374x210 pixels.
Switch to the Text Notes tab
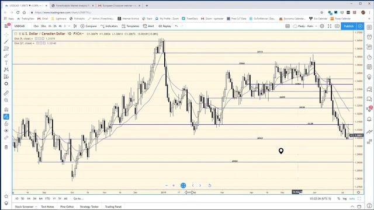pos(47,206)
